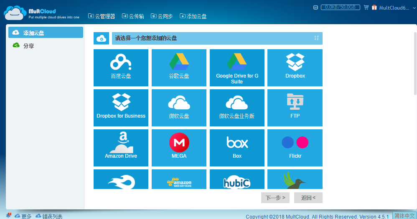Click the Next (下一步) button
This screenshot has width=417, height=219.
pos(275,198)
